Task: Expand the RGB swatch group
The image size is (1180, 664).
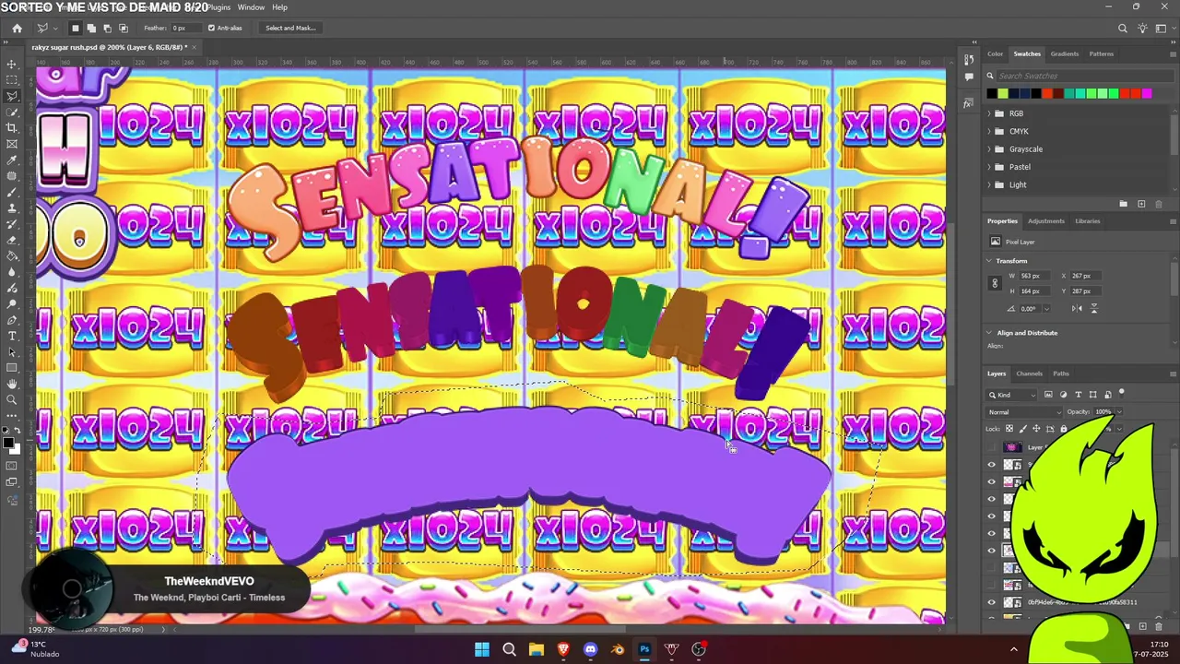Action: [x=988, y=113]
